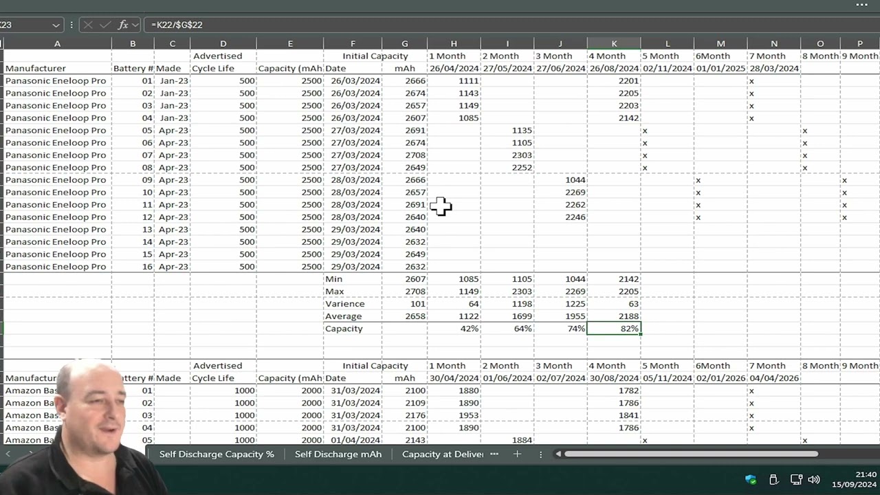Select column P header
The width and height of the screenshot is (880, 495).
tap(859, 43)
